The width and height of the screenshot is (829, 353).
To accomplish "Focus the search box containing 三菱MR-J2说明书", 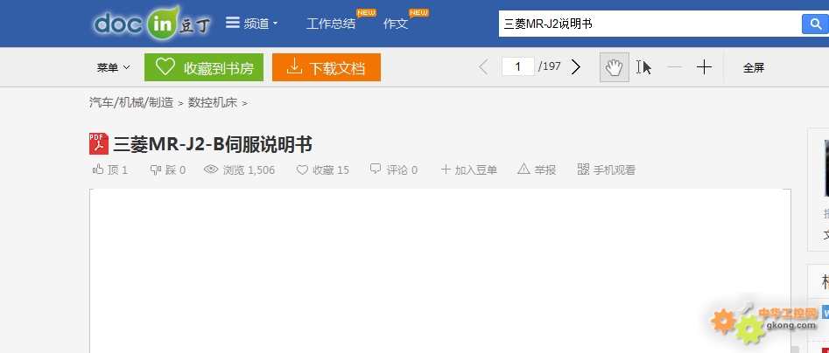I will pyautogui.click(x=650, y=24).
